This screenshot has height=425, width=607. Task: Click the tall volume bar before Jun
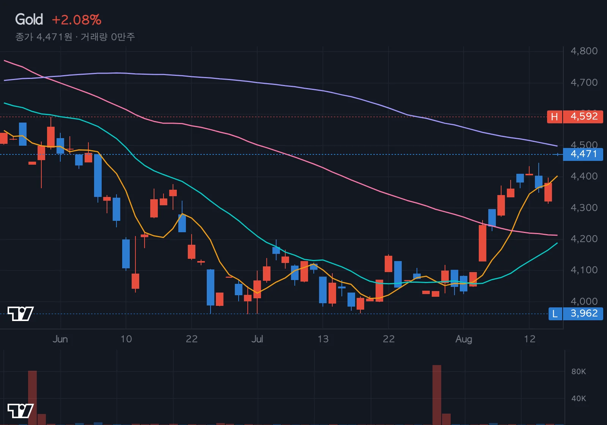click(x=32, y=398)
